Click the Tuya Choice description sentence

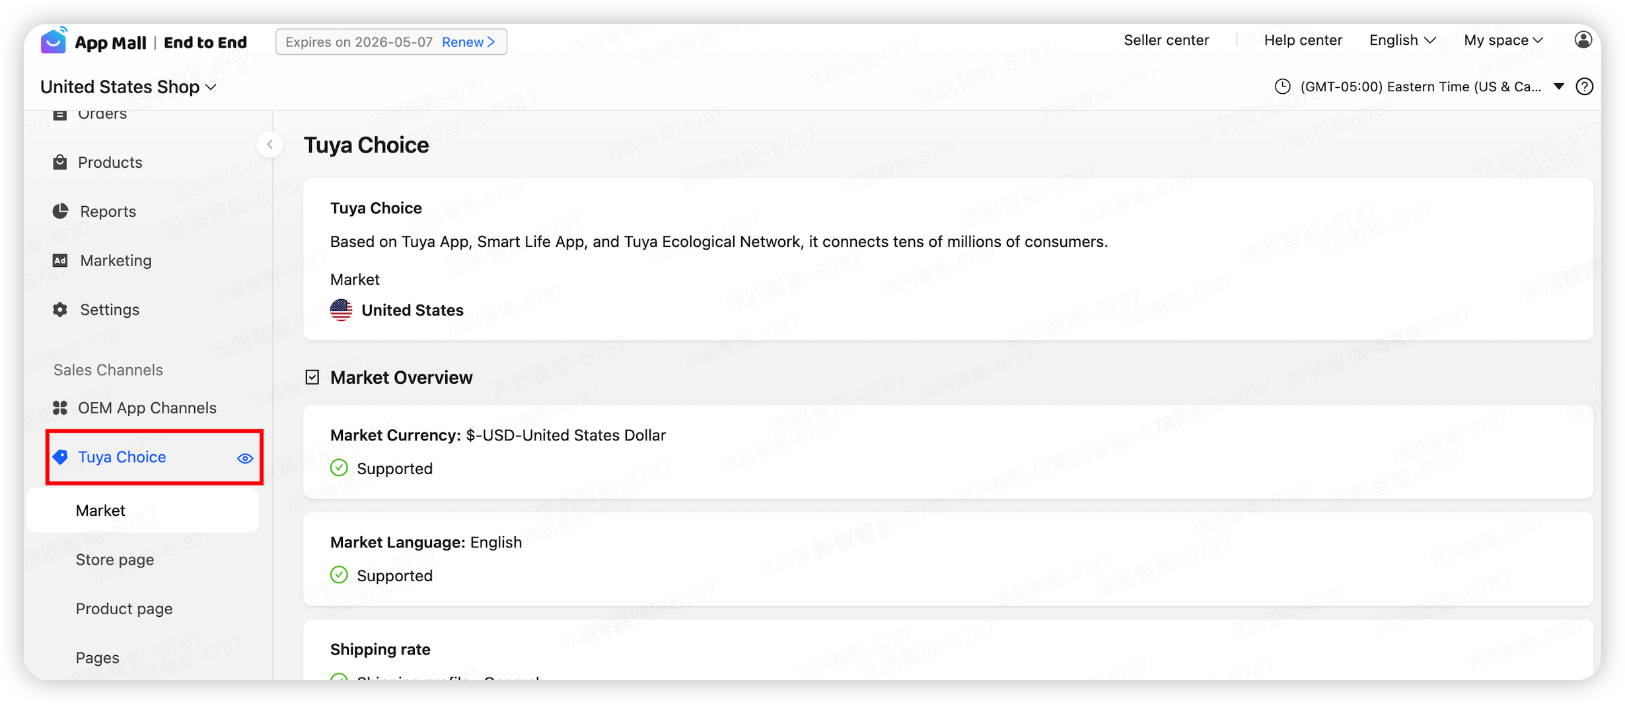tap(719, 242)
